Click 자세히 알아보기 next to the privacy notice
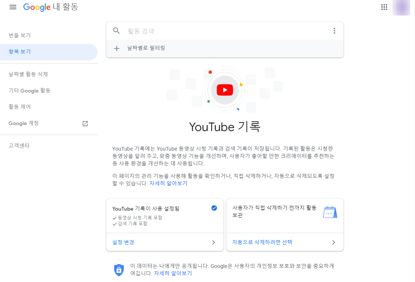Screen dimensions: 415x282 [173, 273]
